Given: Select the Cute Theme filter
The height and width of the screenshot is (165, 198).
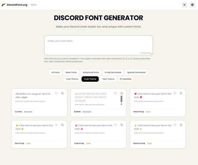Looking at the screenshot, I should point(90,79).
